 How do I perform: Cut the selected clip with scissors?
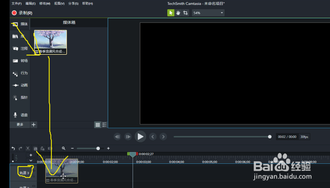click(28, 148)
